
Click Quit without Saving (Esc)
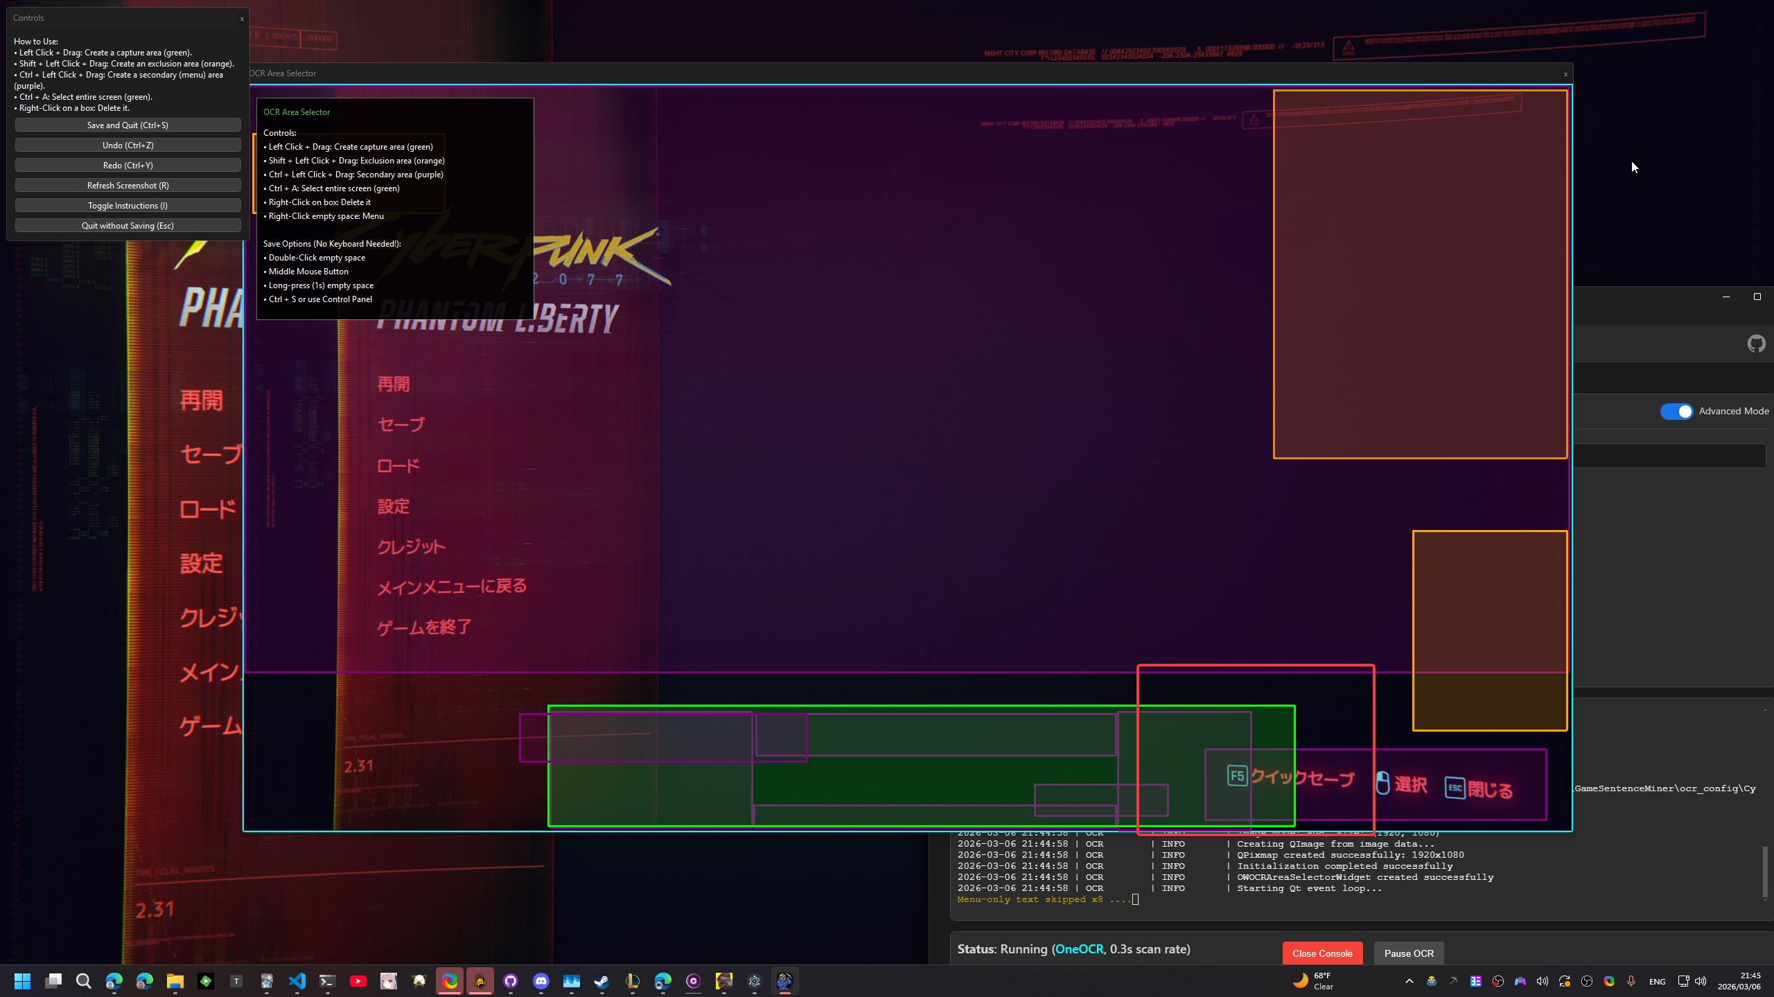128,225
